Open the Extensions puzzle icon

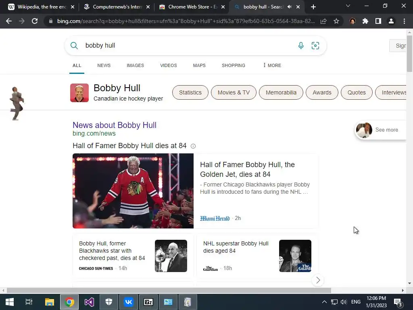[365, 21]
